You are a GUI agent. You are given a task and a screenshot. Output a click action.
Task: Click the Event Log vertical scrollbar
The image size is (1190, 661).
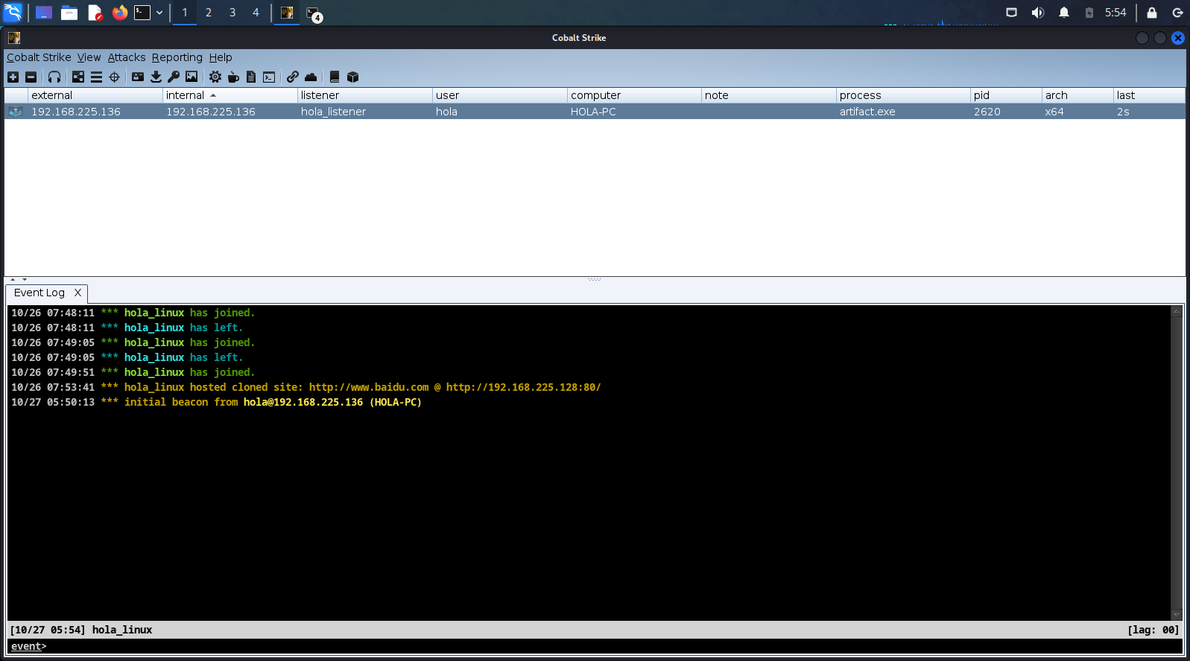point(1177,462)
